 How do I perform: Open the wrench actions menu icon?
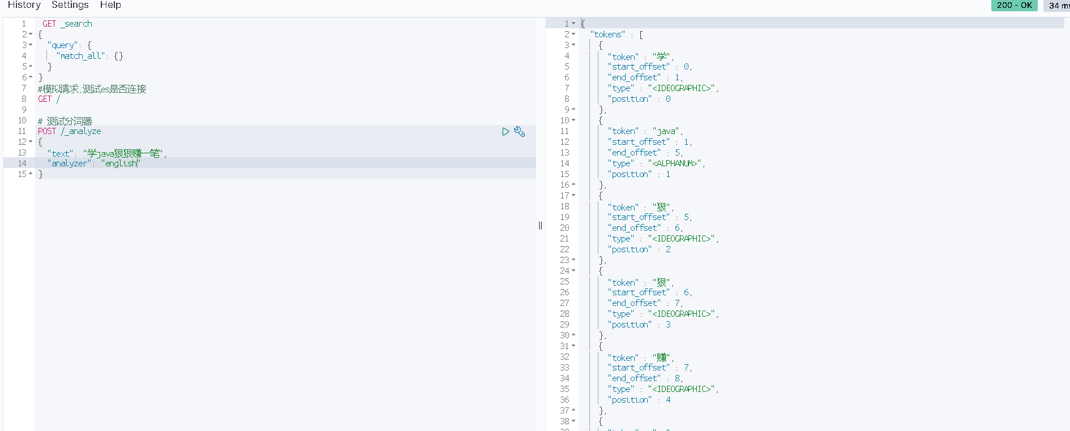(x=519, y=132)
